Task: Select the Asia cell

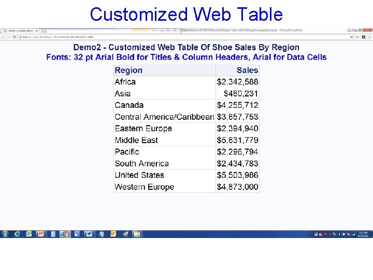Action: 165,93
